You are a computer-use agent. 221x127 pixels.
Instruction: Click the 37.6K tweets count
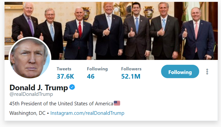click(65, 76)
